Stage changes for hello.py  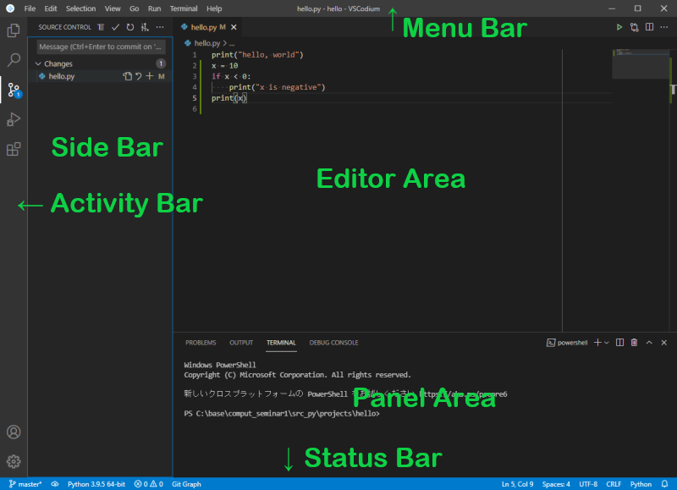[x=150, y=76]
